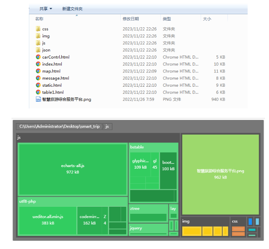Viewport: 269px width, 249px height.
Task: Select the glyphic... 109 kB block
Action: (x=140, y=164)
